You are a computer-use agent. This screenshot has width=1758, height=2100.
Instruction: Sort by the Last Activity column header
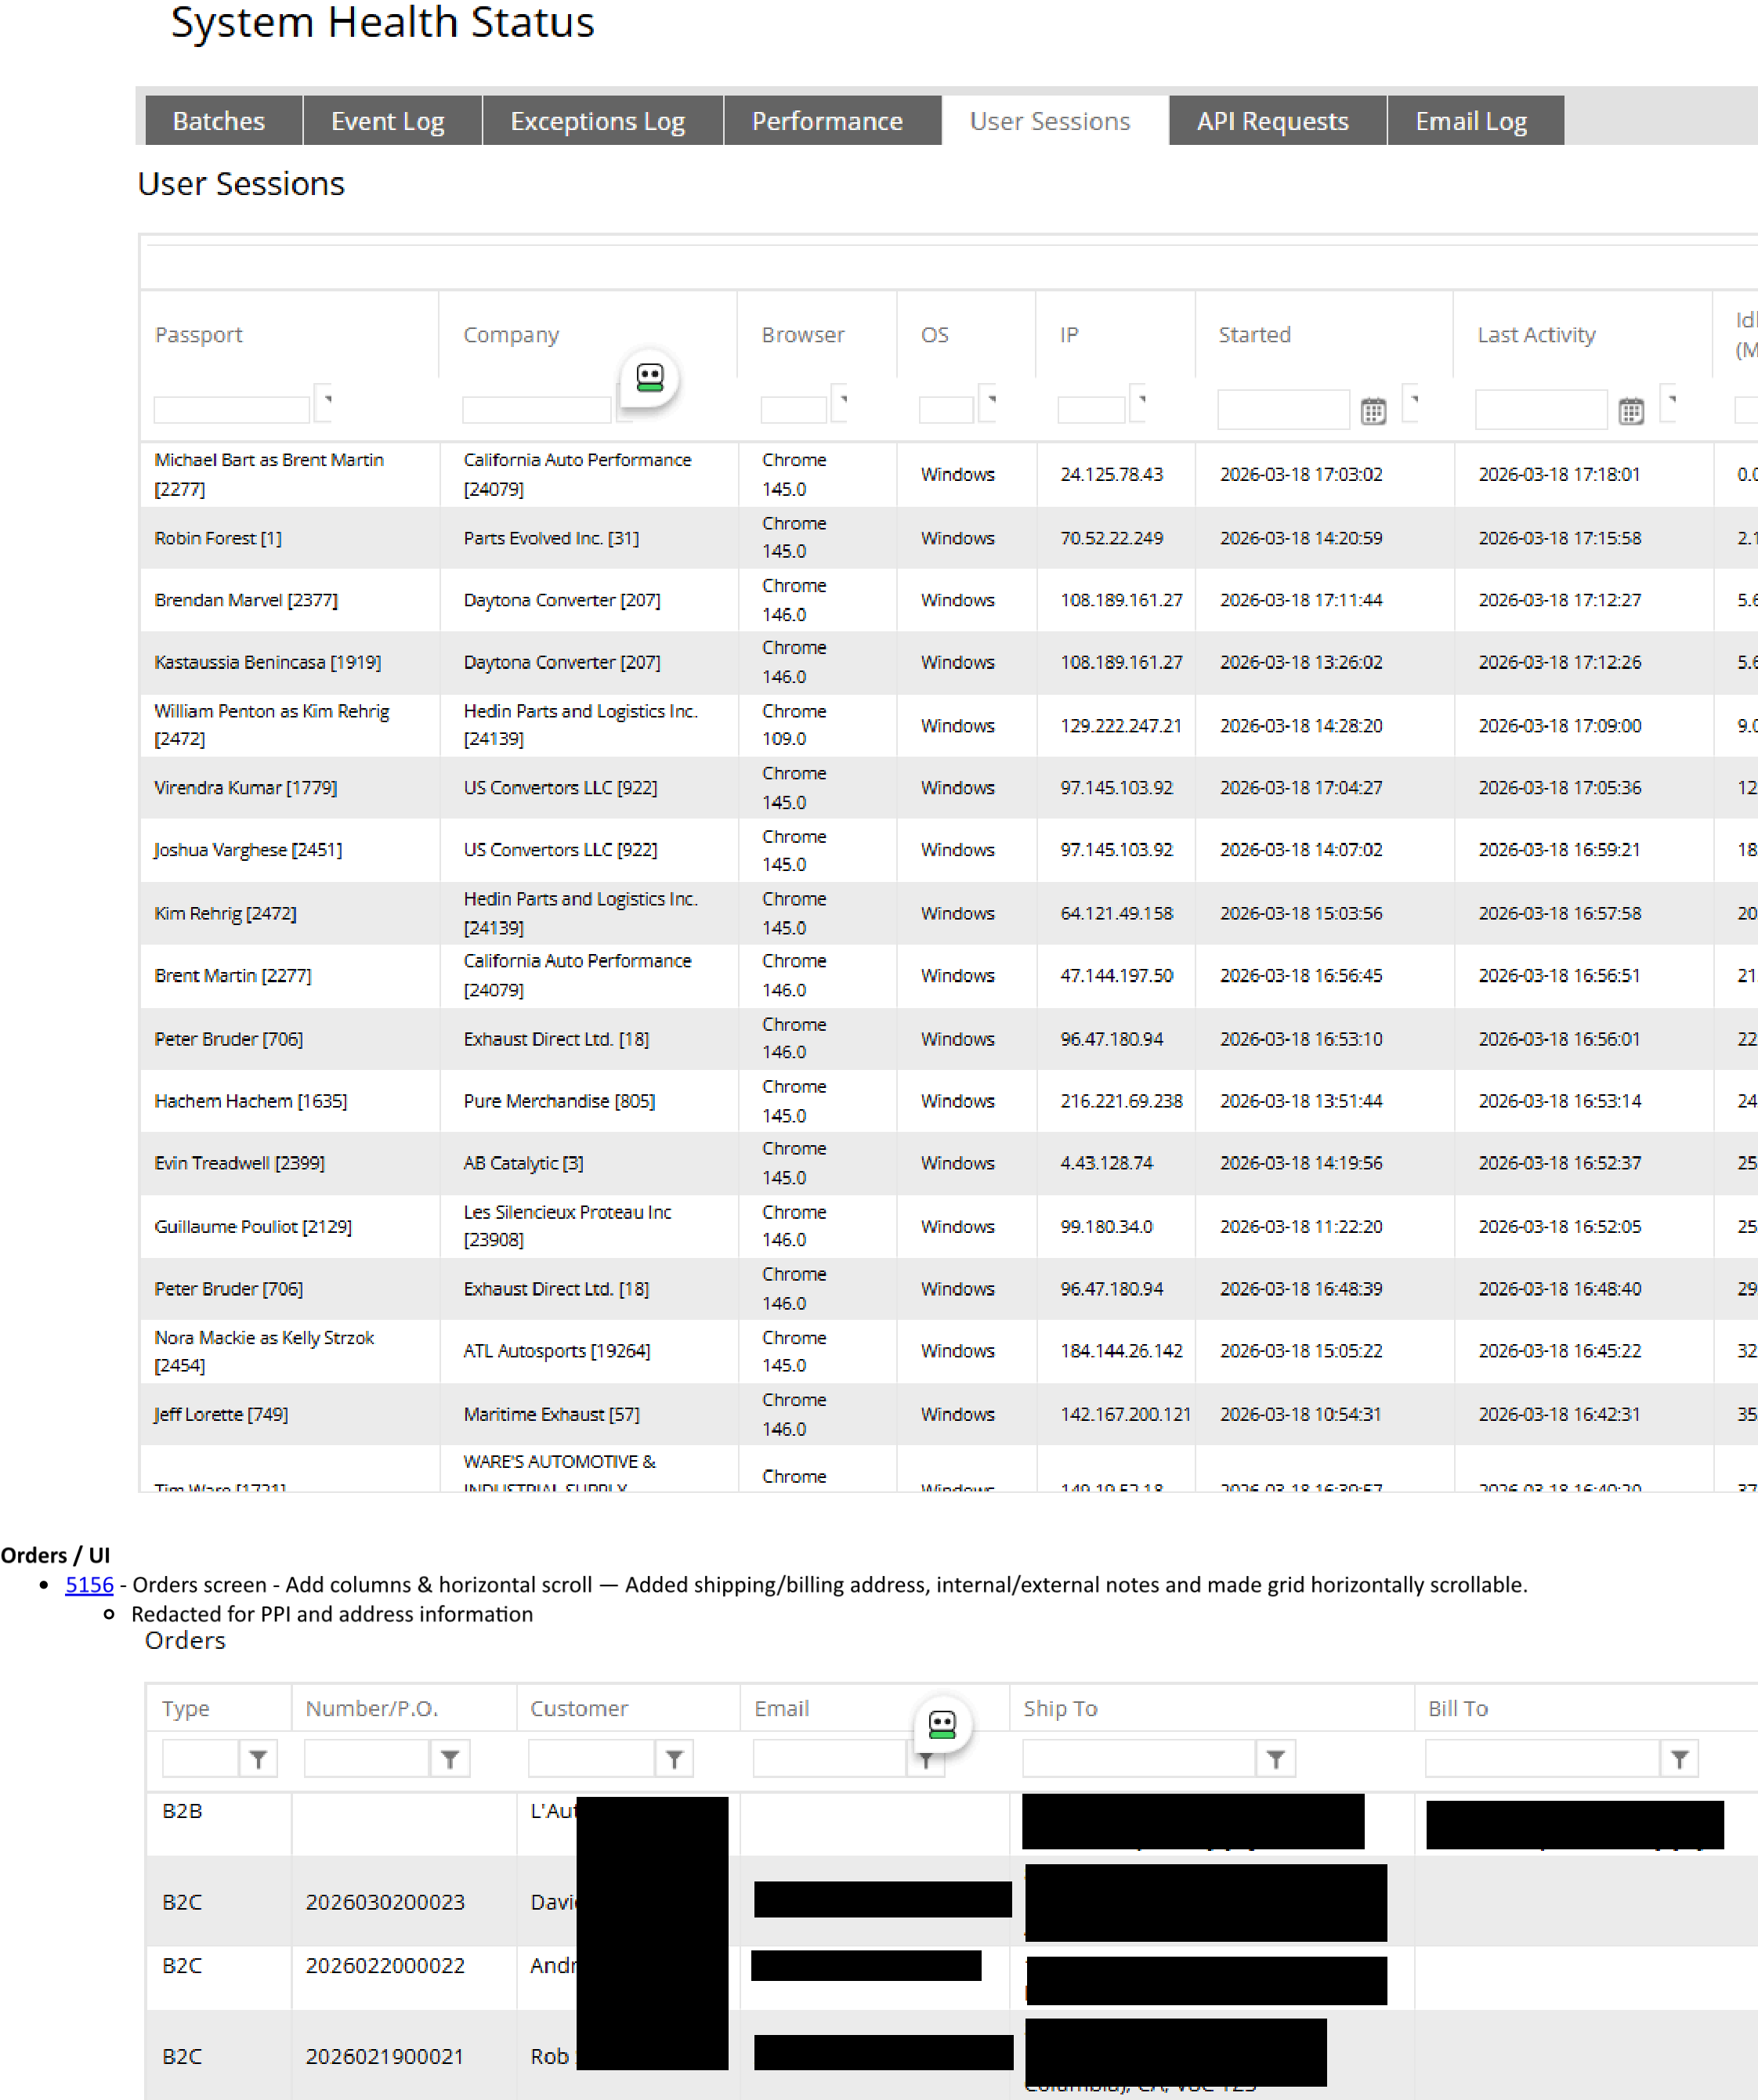click(1536, 335)
